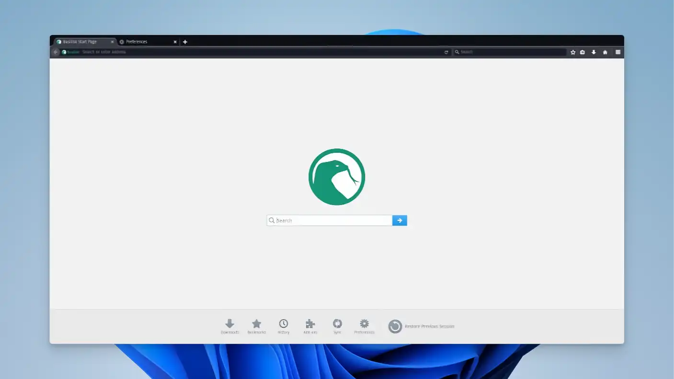The width and height of the screenshot is (674, 379).
Task: Click the Basilisk logo
Action: click(337, 176)
